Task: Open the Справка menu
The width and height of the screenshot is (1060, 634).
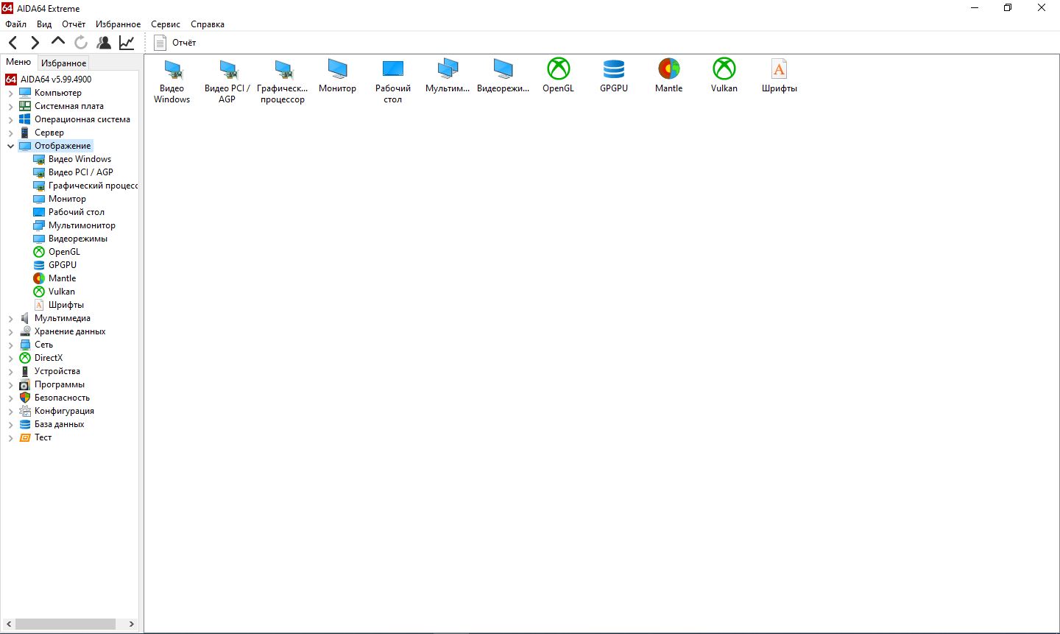Action: tap(207, 24)
